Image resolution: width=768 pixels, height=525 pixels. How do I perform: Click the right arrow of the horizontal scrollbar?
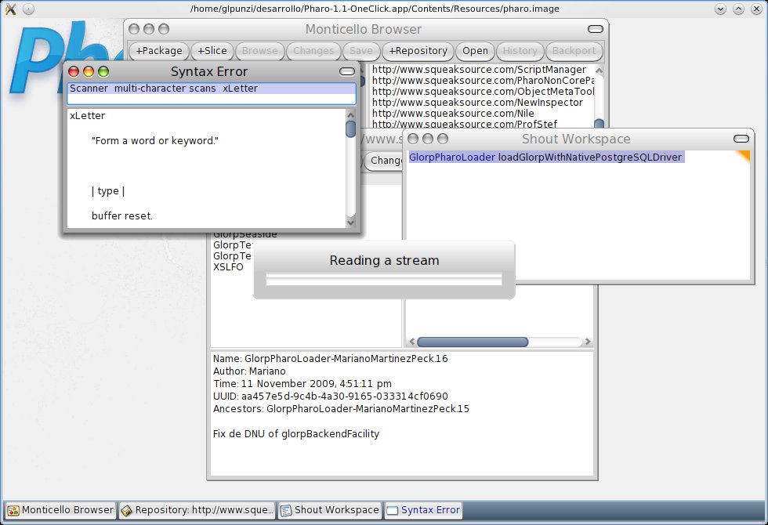click(588, 342)
